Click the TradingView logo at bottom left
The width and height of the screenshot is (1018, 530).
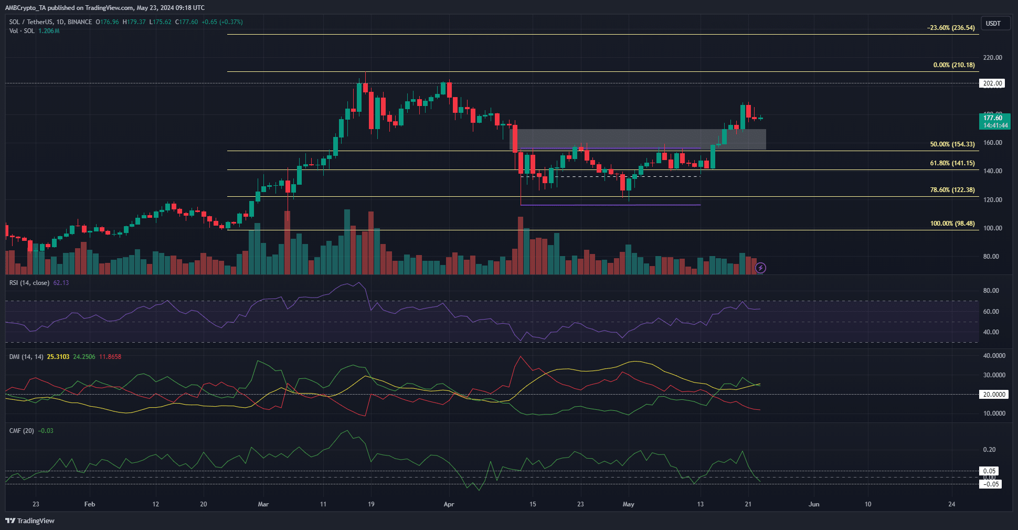30,521
